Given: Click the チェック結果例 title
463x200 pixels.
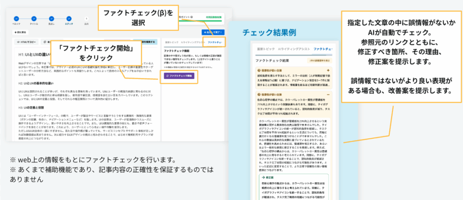Looking at the screenshot, I should click(269, 32).
